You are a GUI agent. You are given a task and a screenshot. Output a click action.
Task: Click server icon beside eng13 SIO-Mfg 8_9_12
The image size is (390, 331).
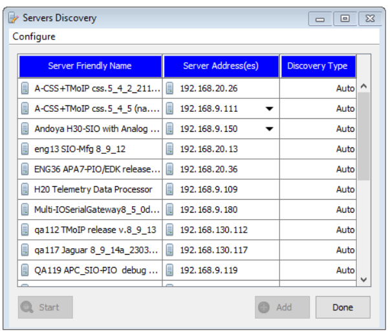point(25,149)
